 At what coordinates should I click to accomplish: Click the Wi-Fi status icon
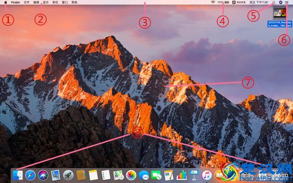tap(213, 2)
